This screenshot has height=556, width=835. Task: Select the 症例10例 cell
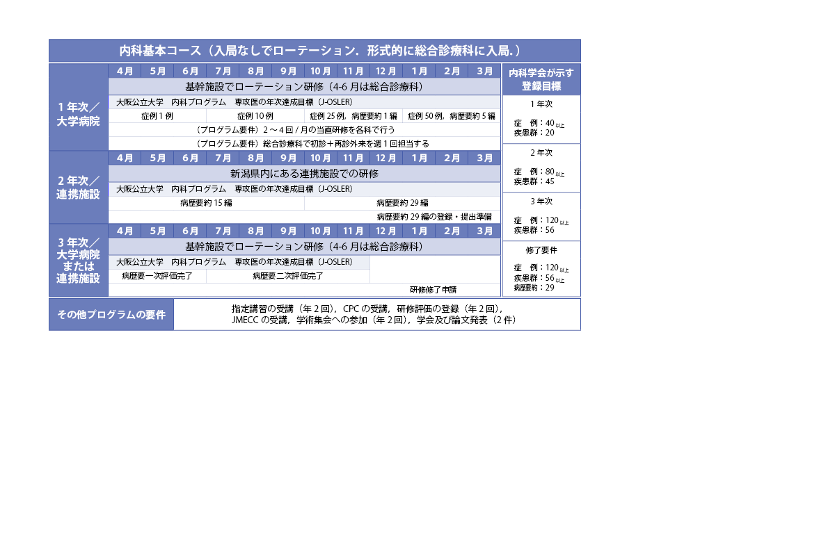(255, 116)
